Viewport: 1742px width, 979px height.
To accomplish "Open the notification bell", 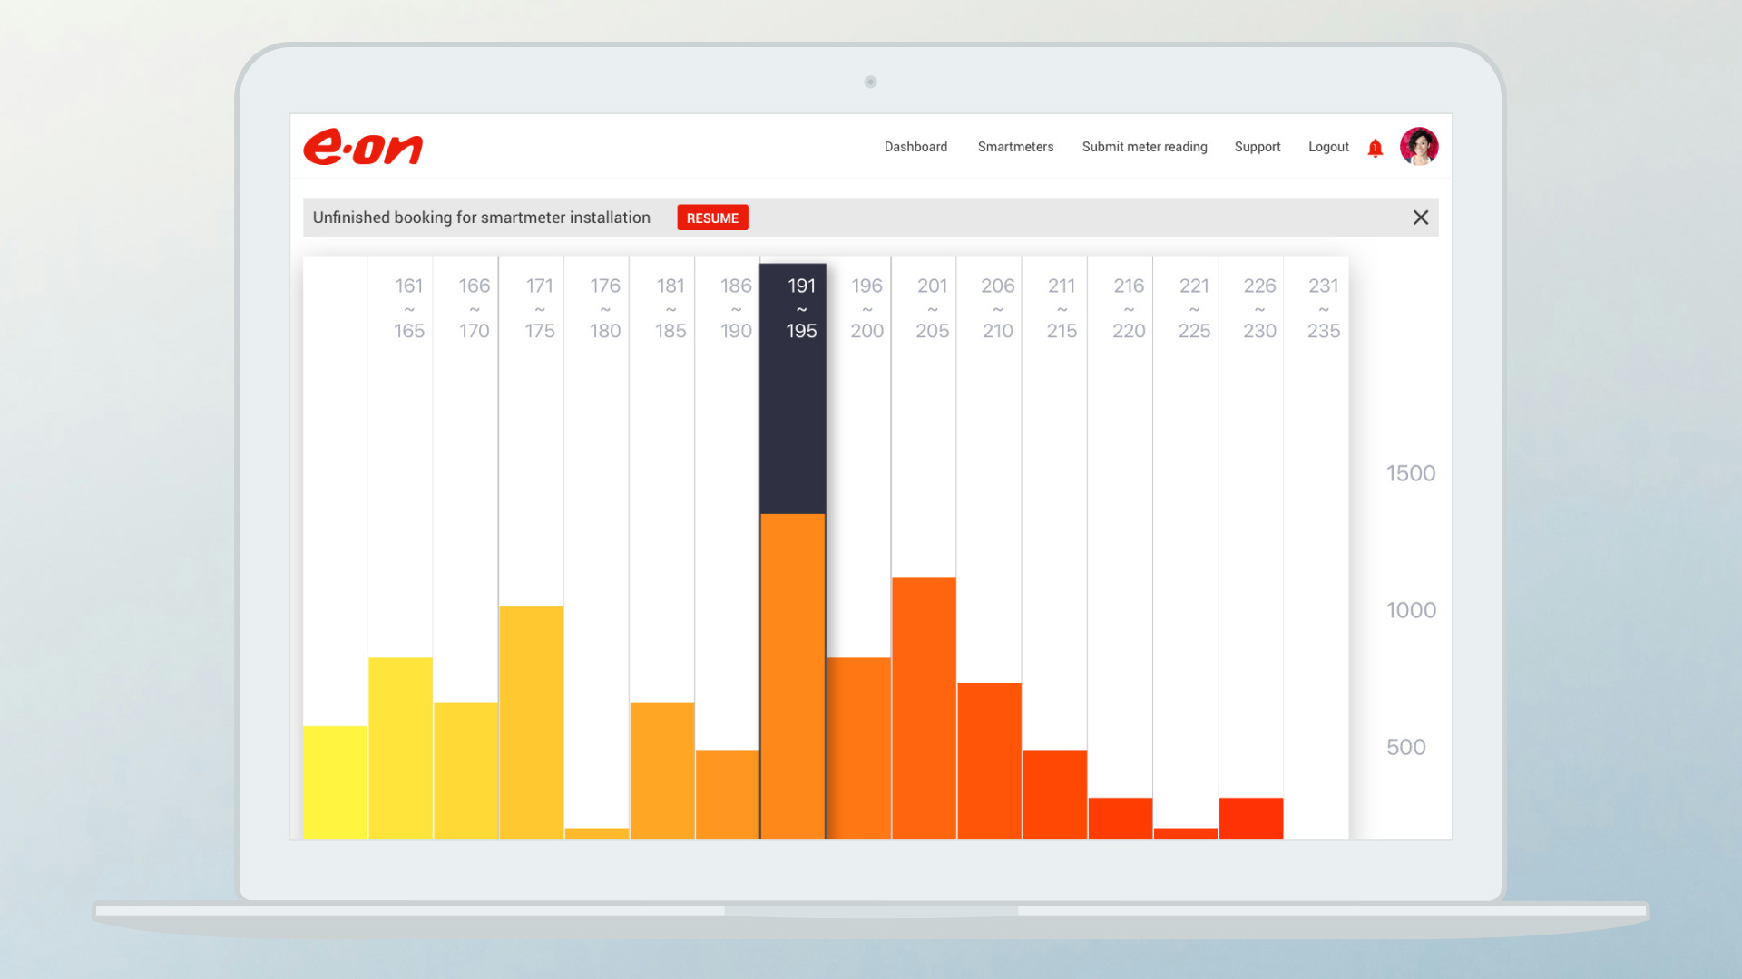I will [x=1375, y=148].
